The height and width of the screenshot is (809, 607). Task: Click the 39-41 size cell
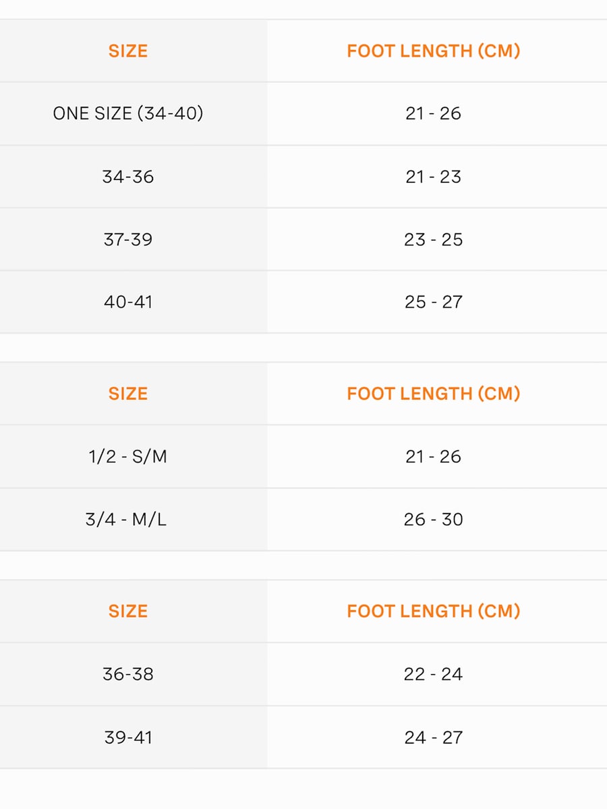(x=128, y=738)
